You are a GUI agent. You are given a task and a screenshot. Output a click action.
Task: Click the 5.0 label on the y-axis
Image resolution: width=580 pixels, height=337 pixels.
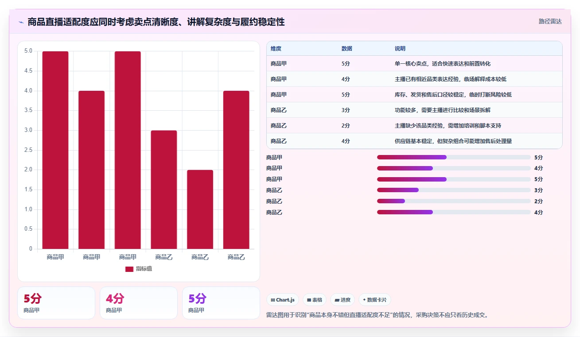[x=28, y=51]
